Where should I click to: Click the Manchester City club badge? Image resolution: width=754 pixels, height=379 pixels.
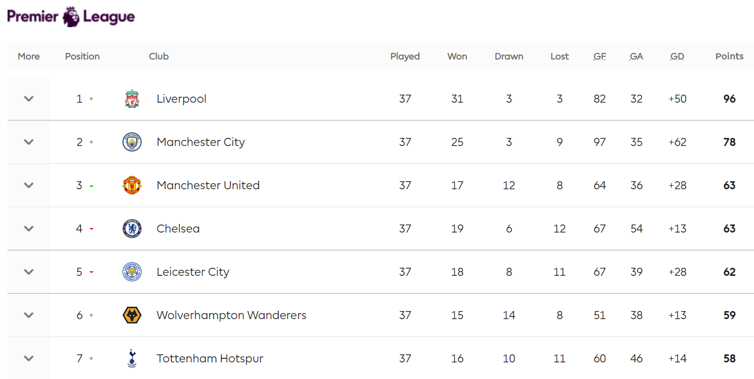pos(132,142)
